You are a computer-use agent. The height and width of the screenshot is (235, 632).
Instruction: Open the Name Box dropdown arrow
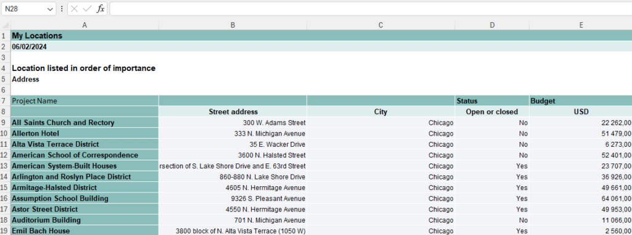click(x=49, y=9)
